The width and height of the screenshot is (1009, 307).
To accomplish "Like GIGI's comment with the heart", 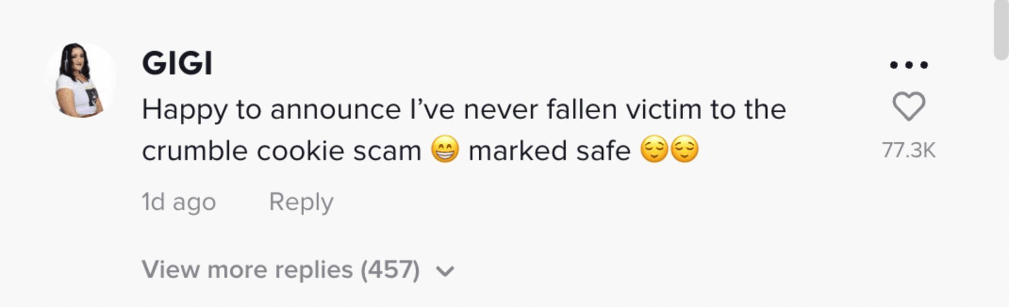I will (x=909, y=106).
